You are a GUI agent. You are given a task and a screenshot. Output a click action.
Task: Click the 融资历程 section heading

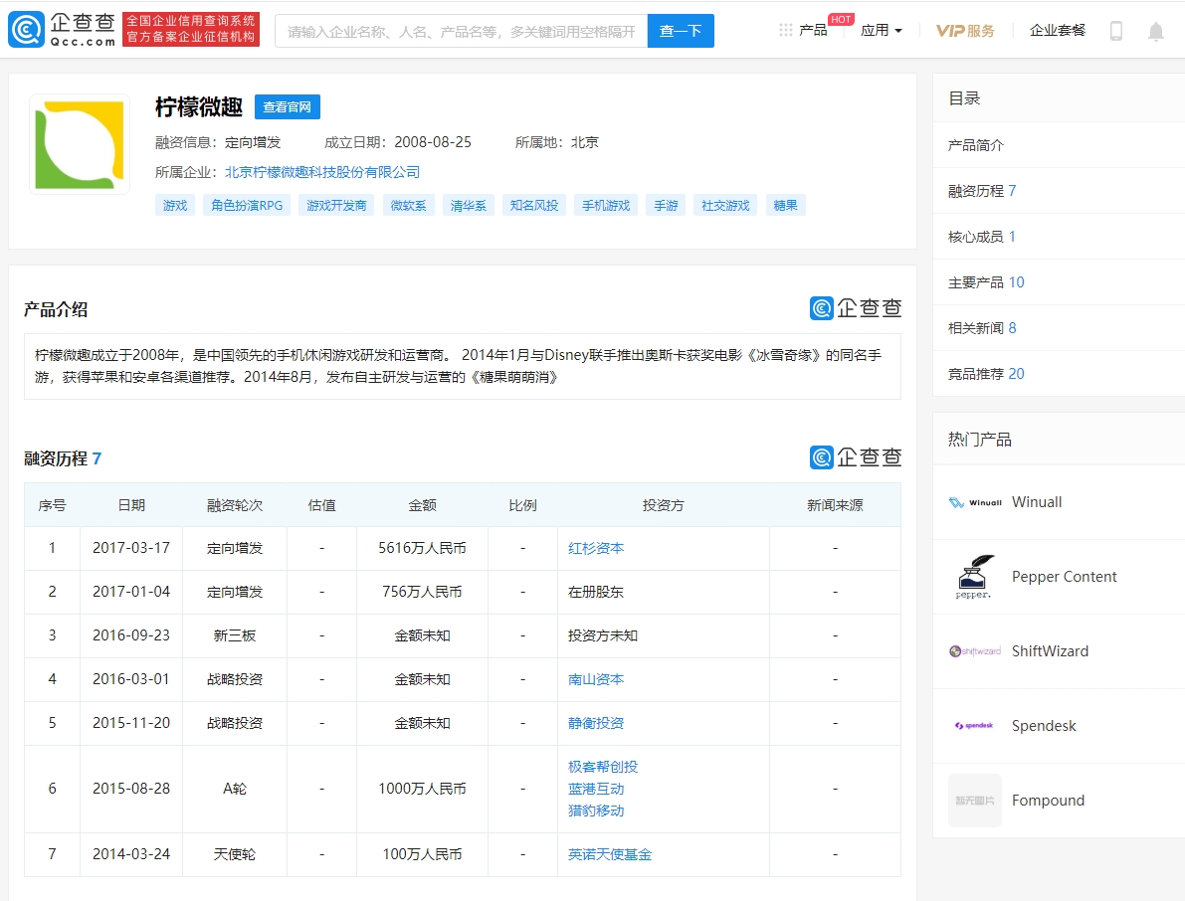[63, 458]
